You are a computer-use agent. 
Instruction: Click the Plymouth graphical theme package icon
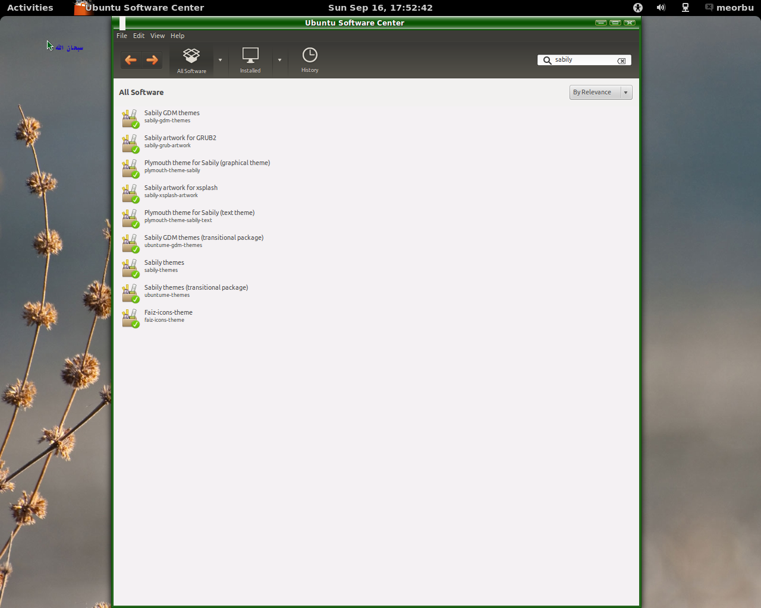click(130, 168)
